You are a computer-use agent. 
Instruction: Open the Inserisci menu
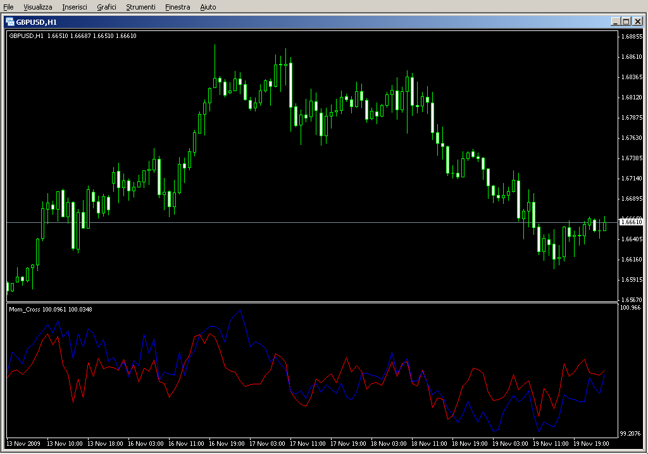[75, 7]
